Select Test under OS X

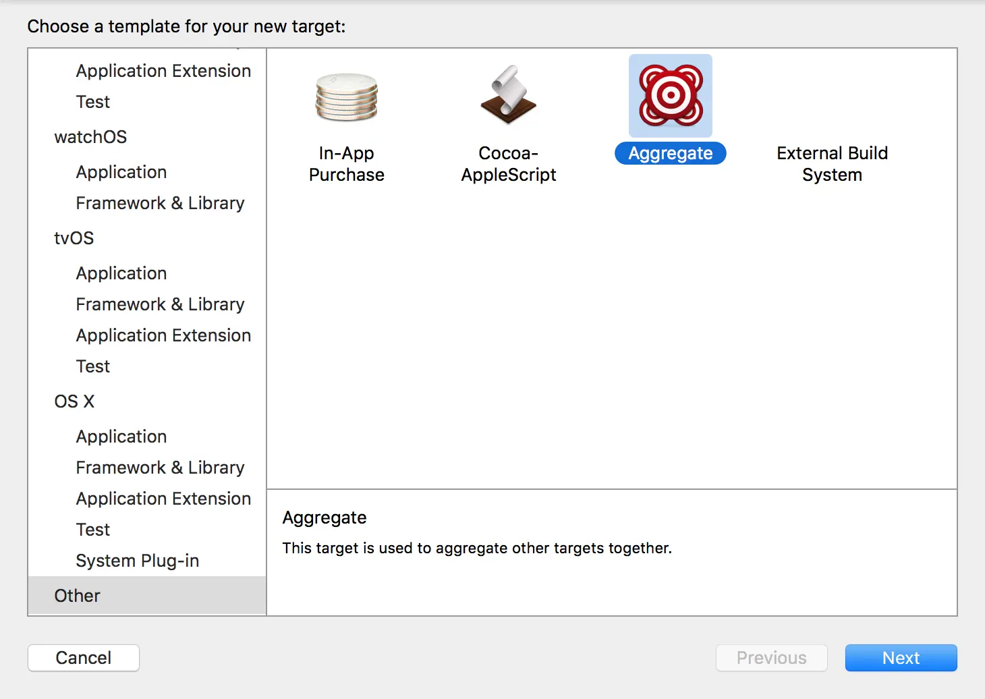tap(93, 530)
